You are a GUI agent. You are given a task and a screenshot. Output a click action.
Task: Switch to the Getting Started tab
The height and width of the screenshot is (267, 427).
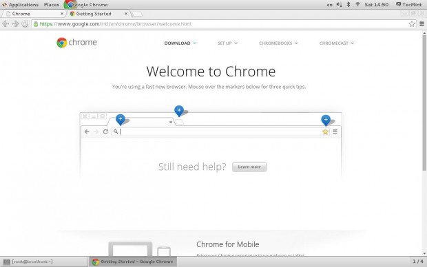(x=98, y=14)
